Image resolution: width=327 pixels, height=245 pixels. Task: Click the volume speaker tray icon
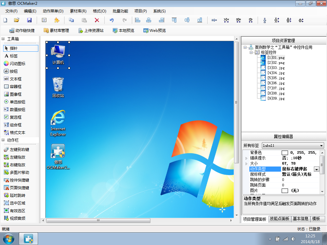[x=293, y=239]
